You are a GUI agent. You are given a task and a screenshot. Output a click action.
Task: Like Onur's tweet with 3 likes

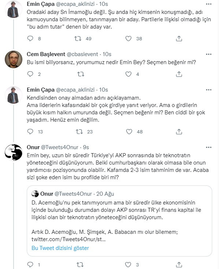128,265
